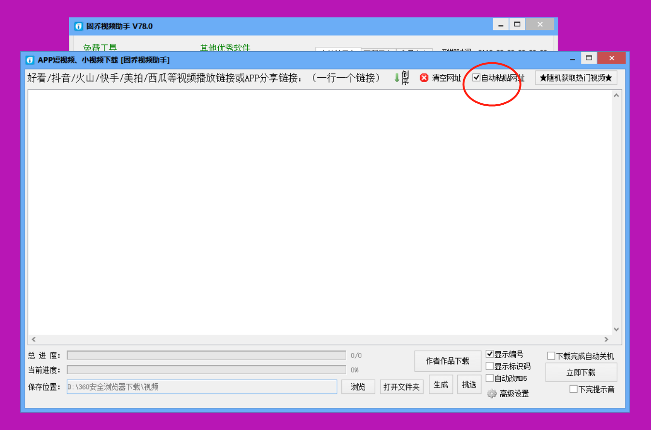The height and width of the screenshot is (430, 651).
Task: Click inside the 保存位置 save path field
Action: click(202, 387)
